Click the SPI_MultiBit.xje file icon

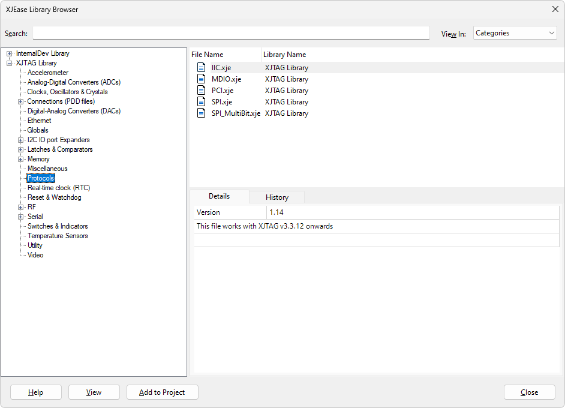202,113
